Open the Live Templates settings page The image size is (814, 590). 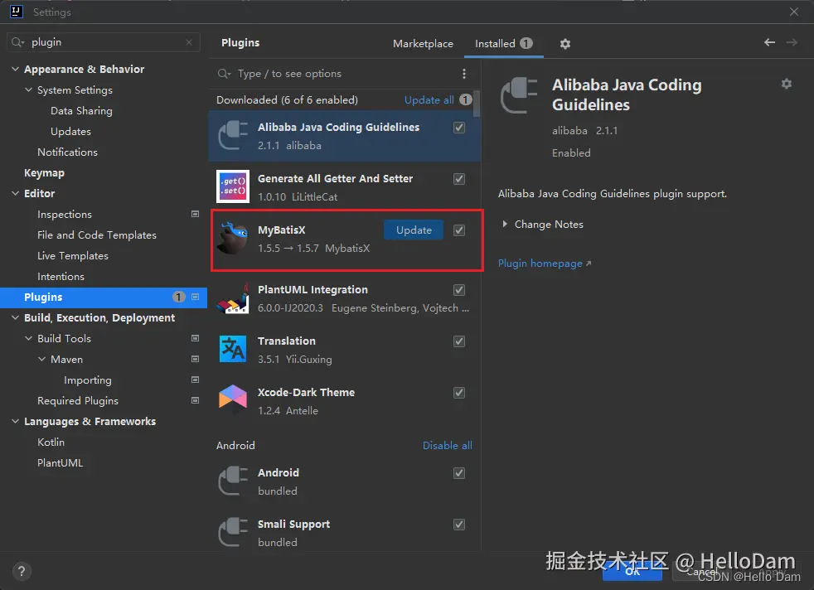(73, 256)
